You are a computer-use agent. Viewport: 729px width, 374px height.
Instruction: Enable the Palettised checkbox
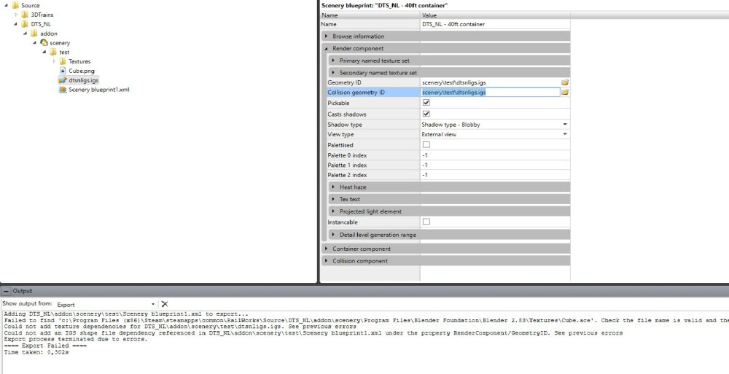click(x=426, y=145)
